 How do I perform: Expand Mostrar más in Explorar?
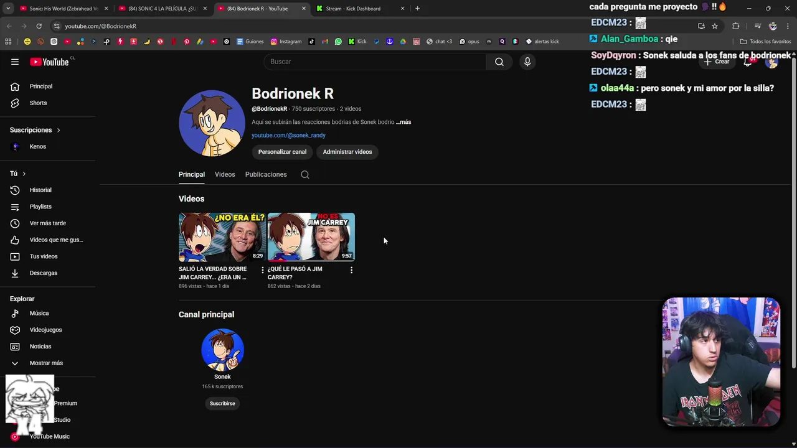(46, 363)
